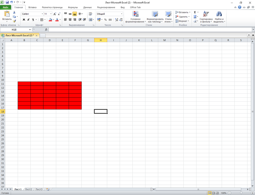Expand the formula bar chevron
Image resolution: width=255 pixels, height=195 pixels.
click(253, 30)
